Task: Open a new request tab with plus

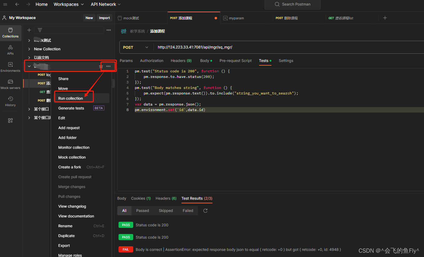Action: pos(385,18)
